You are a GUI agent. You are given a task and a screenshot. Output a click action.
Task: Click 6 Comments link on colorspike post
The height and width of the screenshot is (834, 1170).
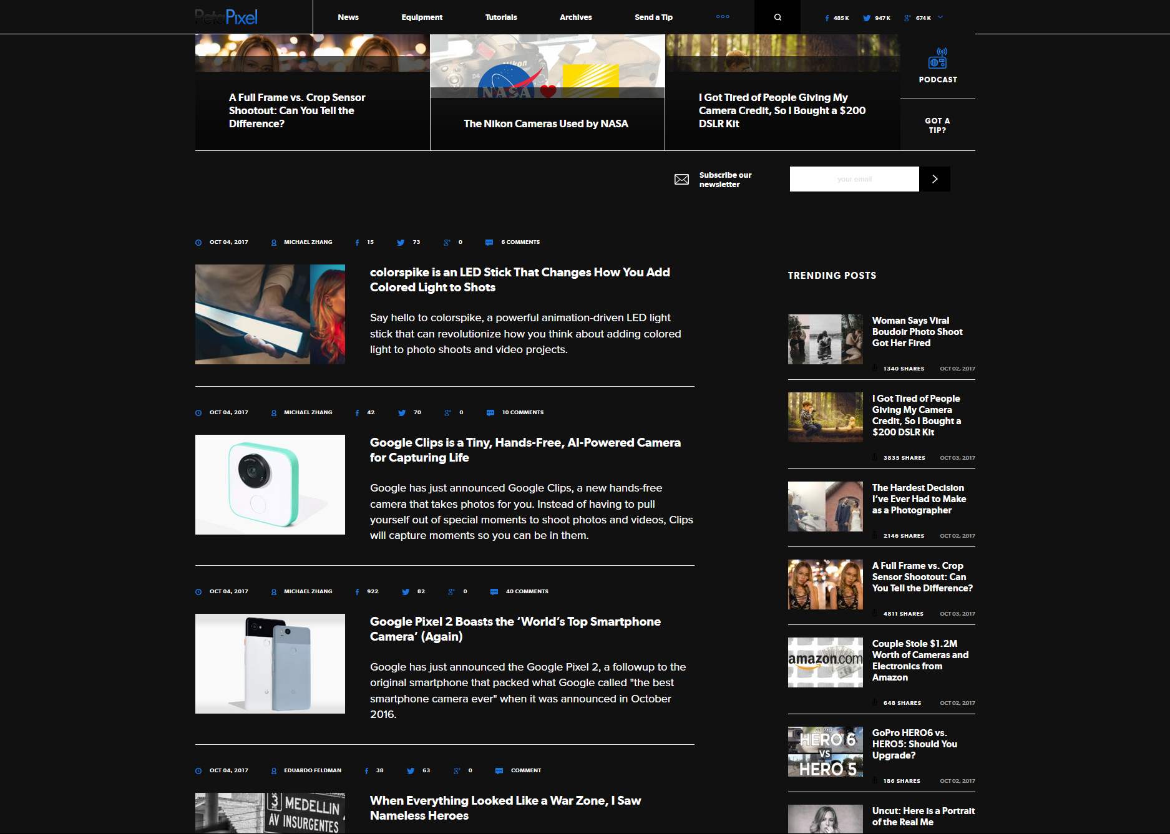[520, 242]
